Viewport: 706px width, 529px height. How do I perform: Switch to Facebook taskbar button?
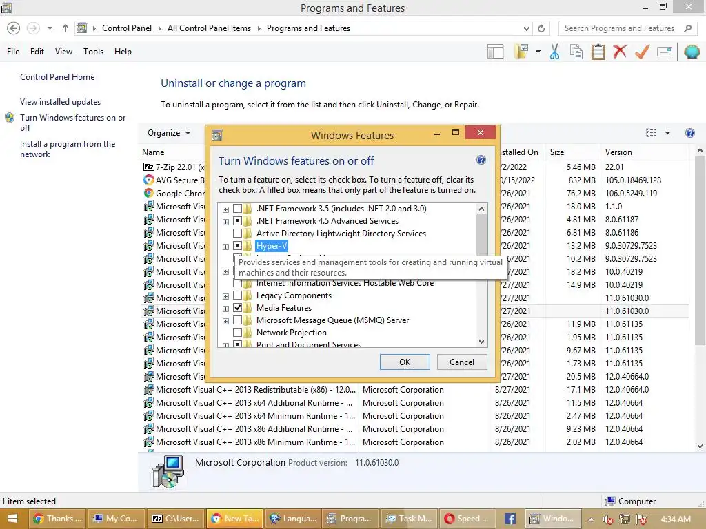510,519
